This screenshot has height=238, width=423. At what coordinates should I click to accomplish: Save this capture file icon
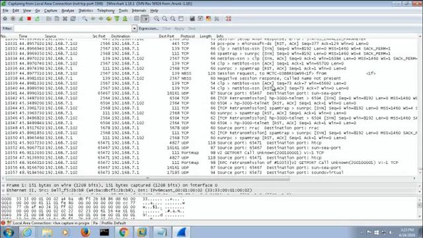[57, 19]
